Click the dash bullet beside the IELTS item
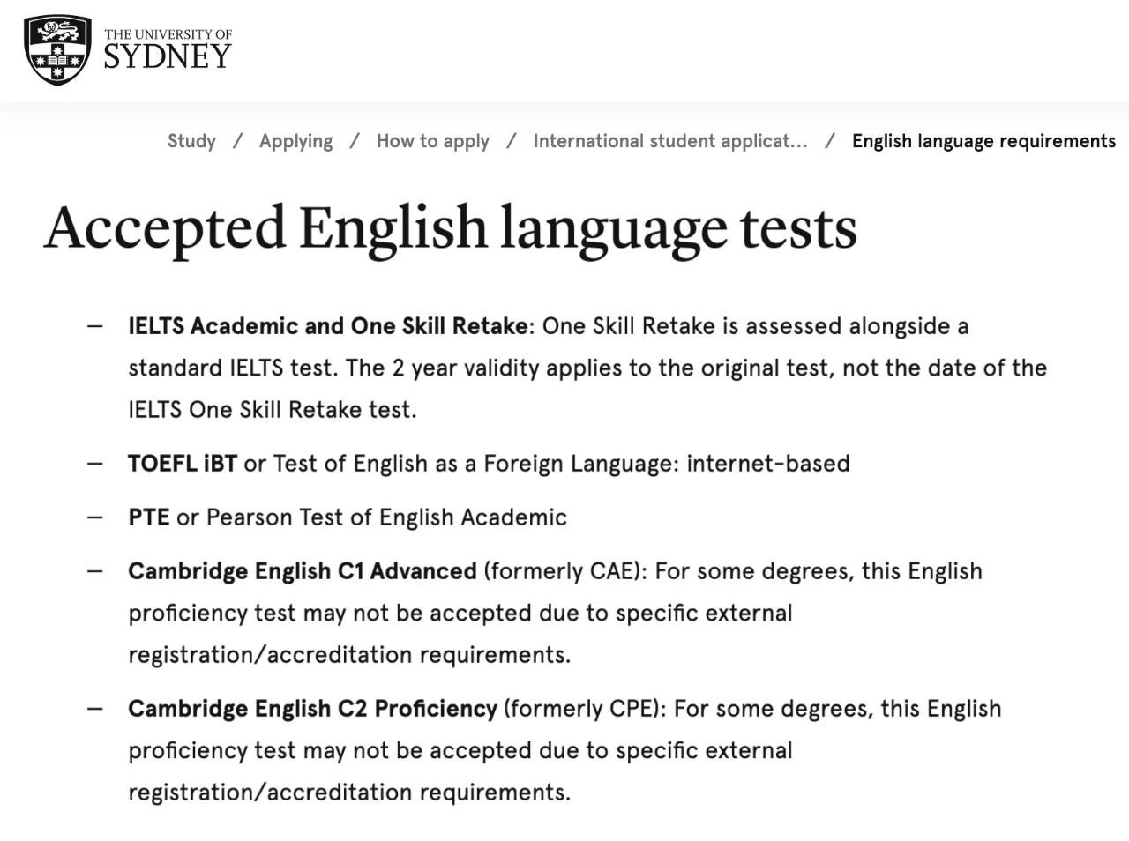Screen dimensions: 1129x841 (x=94, y=326)
